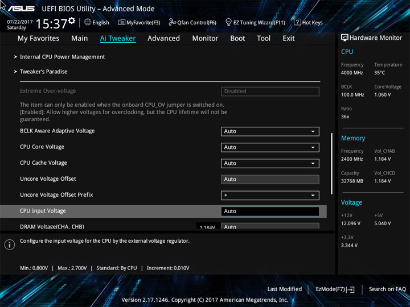Click BCLK value 100.0 MHz
Image resolution: width=410 pixels, height=307 pixels.
pos(352,95)
